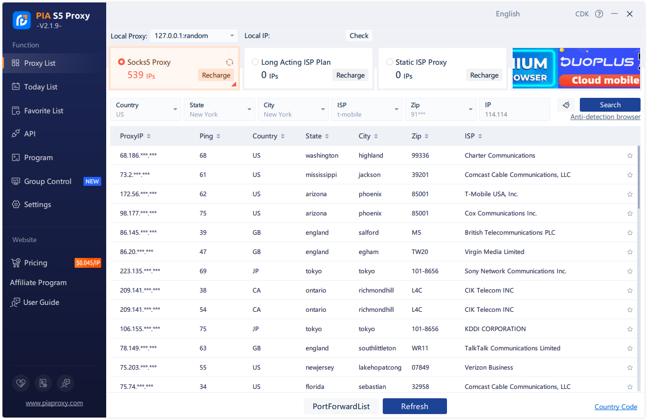The width and height of the screenshot is (647, 420).
Task: Star the Verizon Business proxy row
Action: 630,368
